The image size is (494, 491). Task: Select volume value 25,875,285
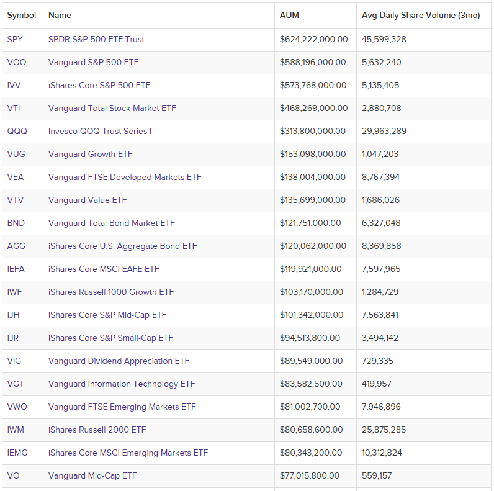click(384, 431)
